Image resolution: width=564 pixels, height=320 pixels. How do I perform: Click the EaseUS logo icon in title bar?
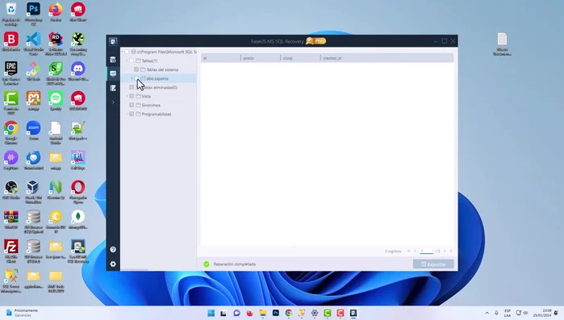click(113, 42)
